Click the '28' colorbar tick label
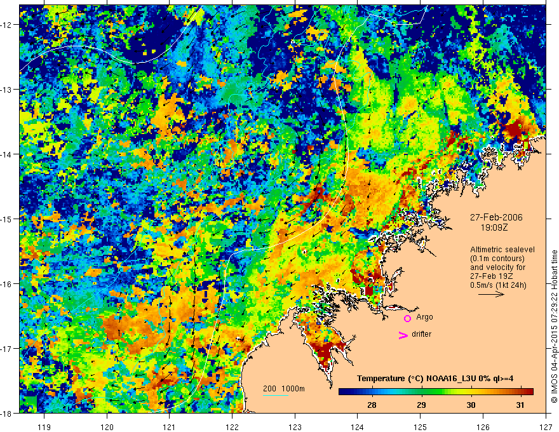Viewport: 559px width, 432px height. 372,405
